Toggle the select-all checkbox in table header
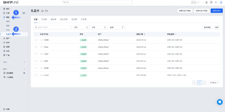 36,34
